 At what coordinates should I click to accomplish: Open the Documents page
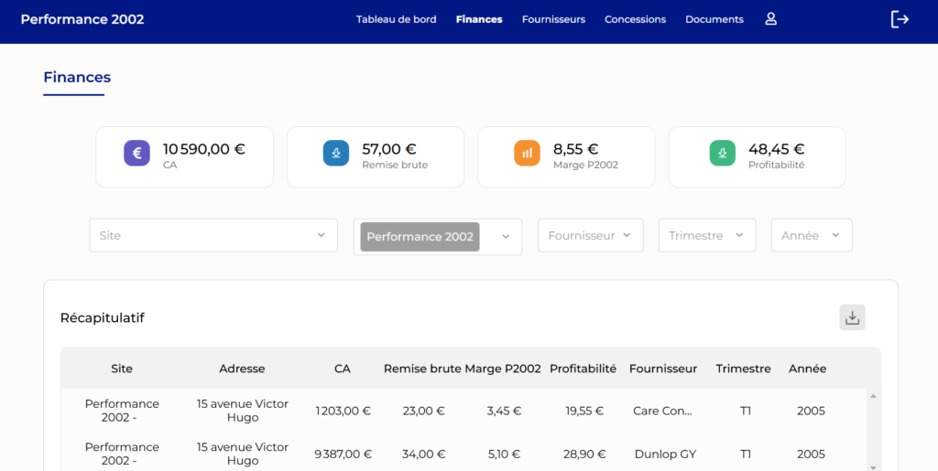tap(714, 19)
